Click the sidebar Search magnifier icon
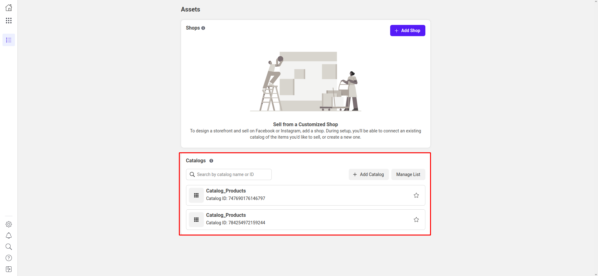598x276 pixels. [9, 247]
